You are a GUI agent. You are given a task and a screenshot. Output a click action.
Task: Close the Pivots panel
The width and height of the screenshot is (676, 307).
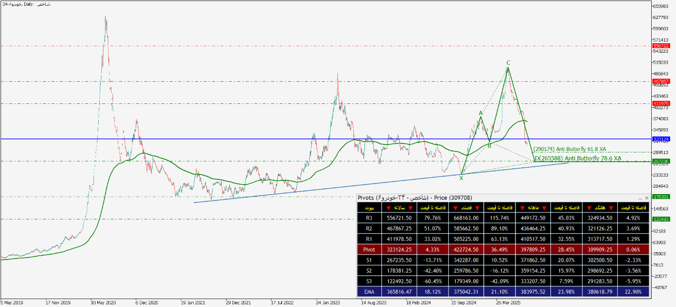pyautogui.click(x=646, y=198)
